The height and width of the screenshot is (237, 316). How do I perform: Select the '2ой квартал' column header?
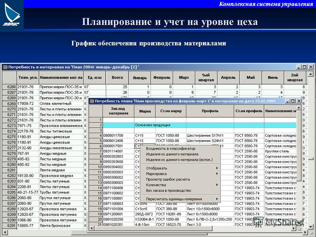pos(295,78)
